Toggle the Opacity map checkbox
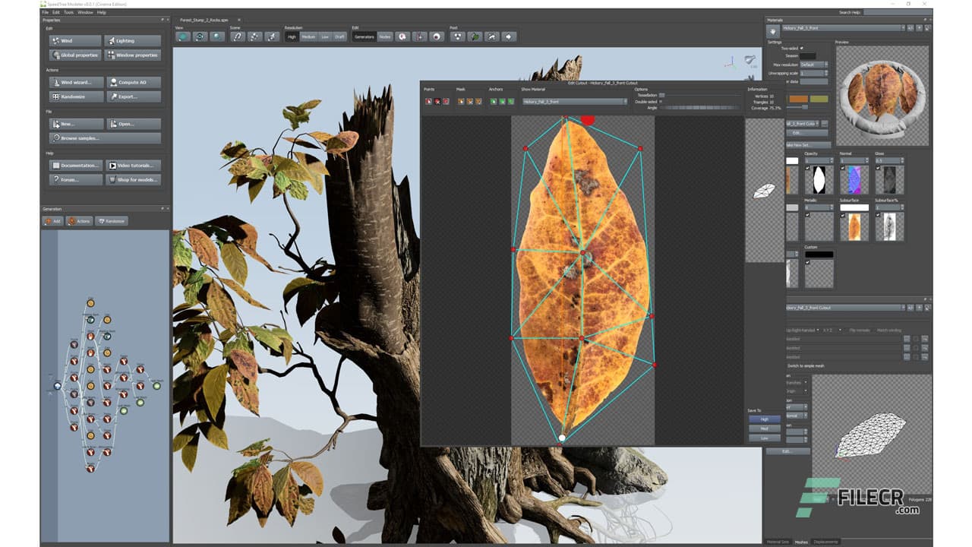The width and height of the screenshot is (972, 547). click(x=808, y=169)
